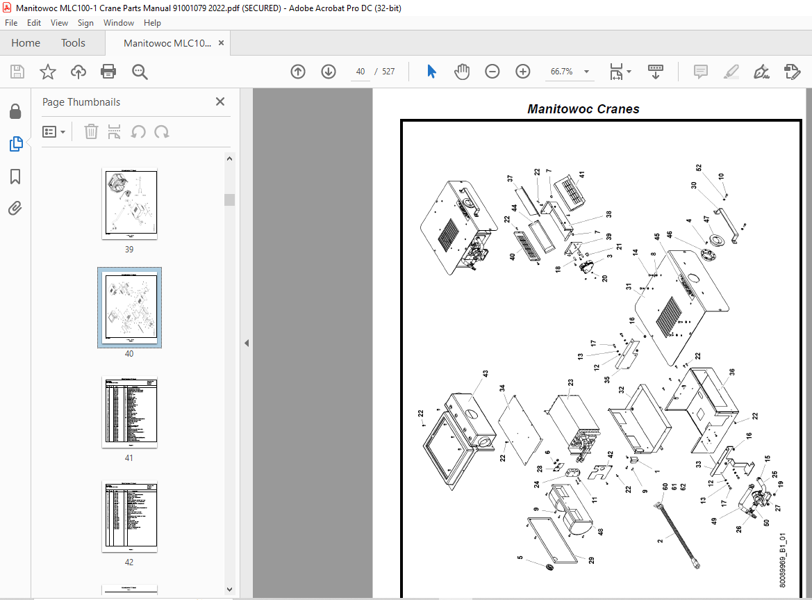
Task: Open the Bookmarks panel
Action: [x=15, y=177]
